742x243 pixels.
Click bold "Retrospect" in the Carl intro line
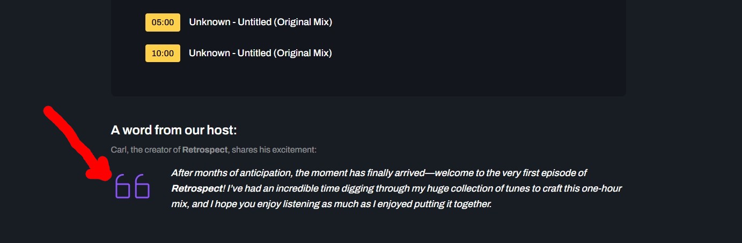point(205,150)
